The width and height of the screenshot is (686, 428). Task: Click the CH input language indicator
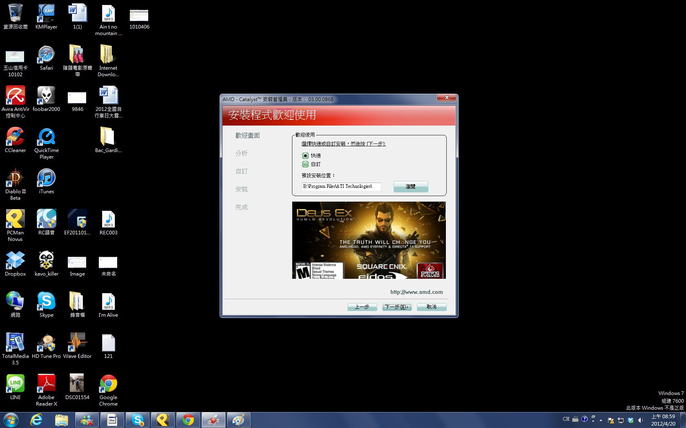[566, 419]
